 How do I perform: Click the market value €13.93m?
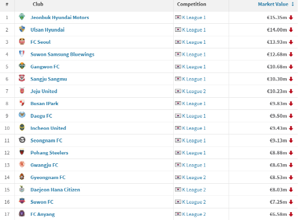277,42
